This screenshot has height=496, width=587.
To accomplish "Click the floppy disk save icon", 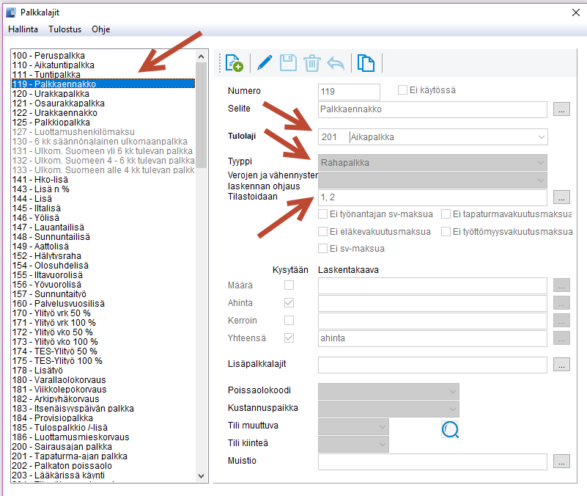I will pyautogui.click(x=288, y=63).
